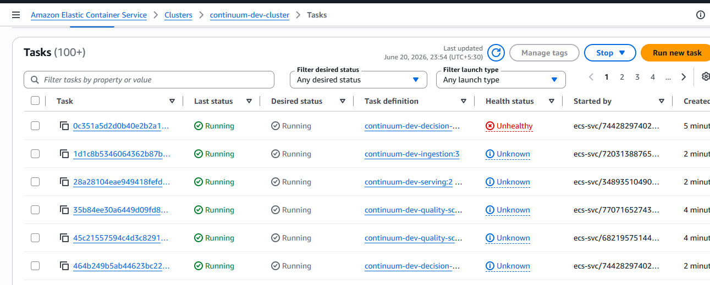Click Unknown health status of task 464b249b
This screenshot has width=710, height=285.
pyautogui.click(x=508, y=266)
